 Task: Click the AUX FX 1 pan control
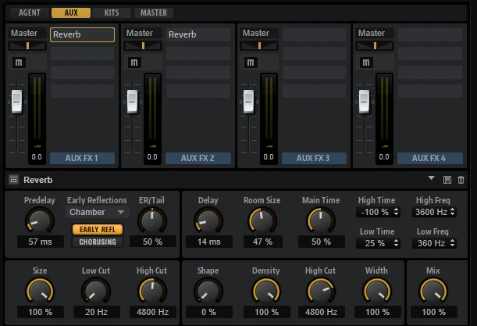click(x=27, y=45)
